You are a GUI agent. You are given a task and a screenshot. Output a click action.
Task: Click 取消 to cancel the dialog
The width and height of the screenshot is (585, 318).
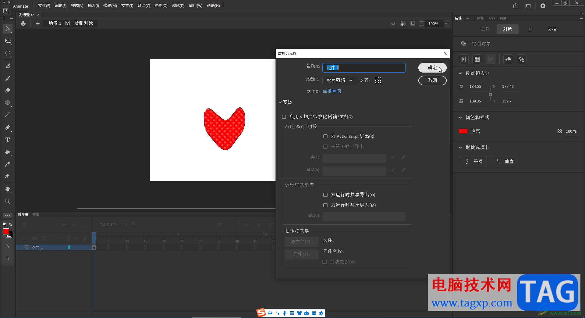click(432, 80)
